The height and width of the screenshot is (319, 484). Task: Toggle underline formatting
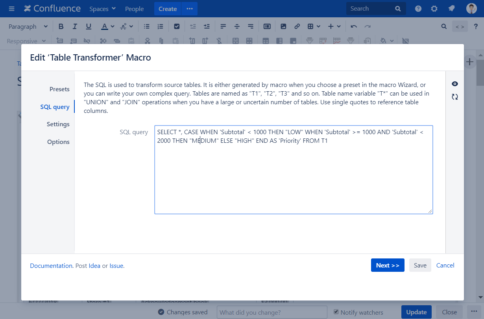[x=89, y=26]
